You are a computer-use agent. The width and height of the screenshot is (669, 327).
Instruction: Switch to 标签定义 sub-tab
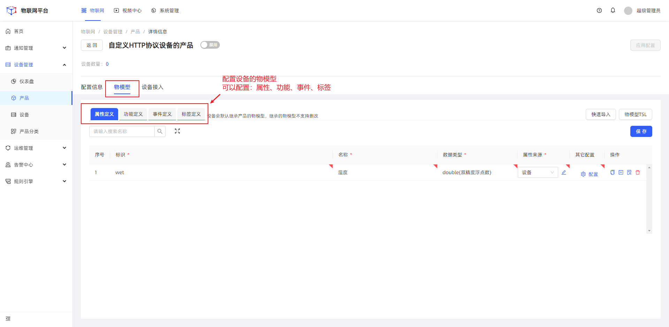pos(191,114)
